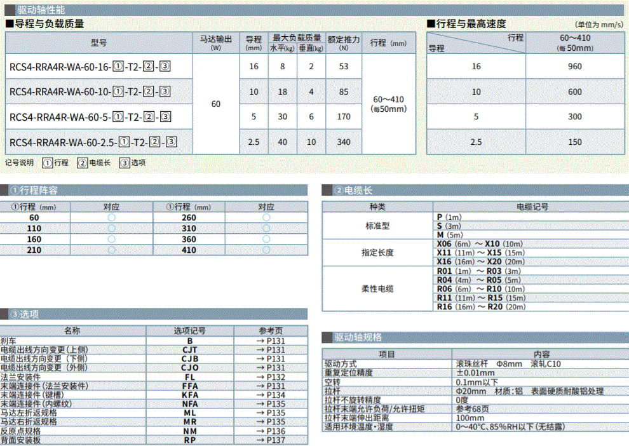Click the →P132 reference page entry
Image resolution: width=629 pixels, height=446 pixels.
pyautogui.click(x=271, y=377)
